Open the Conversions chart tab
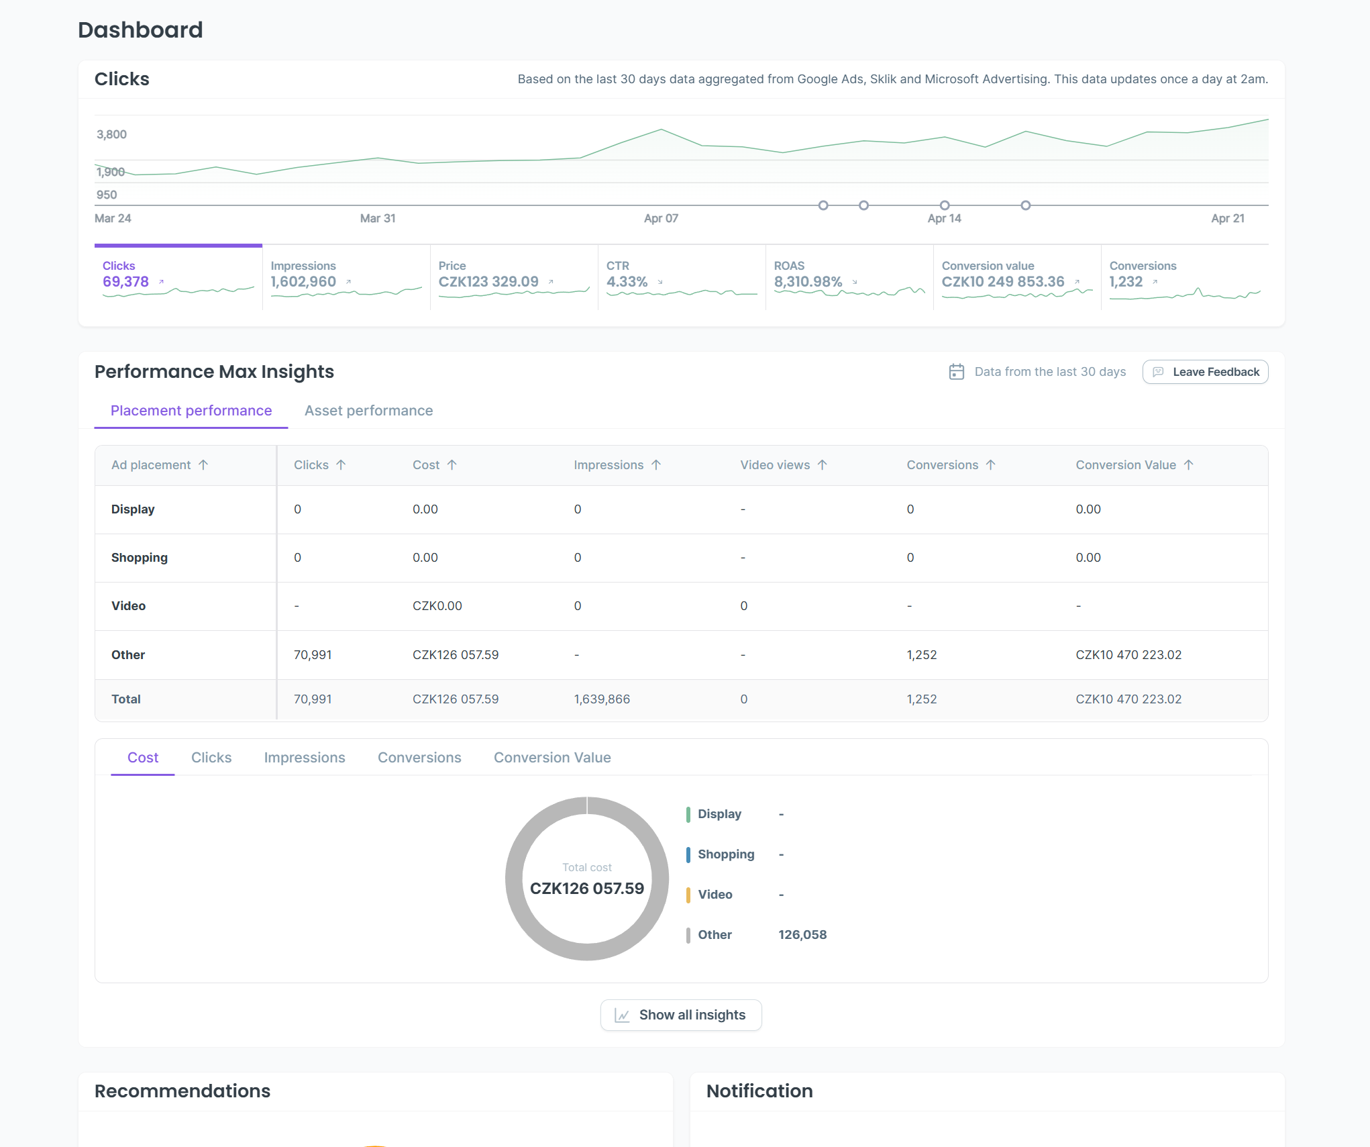Screen dimensions: 1370x1147 419,758
